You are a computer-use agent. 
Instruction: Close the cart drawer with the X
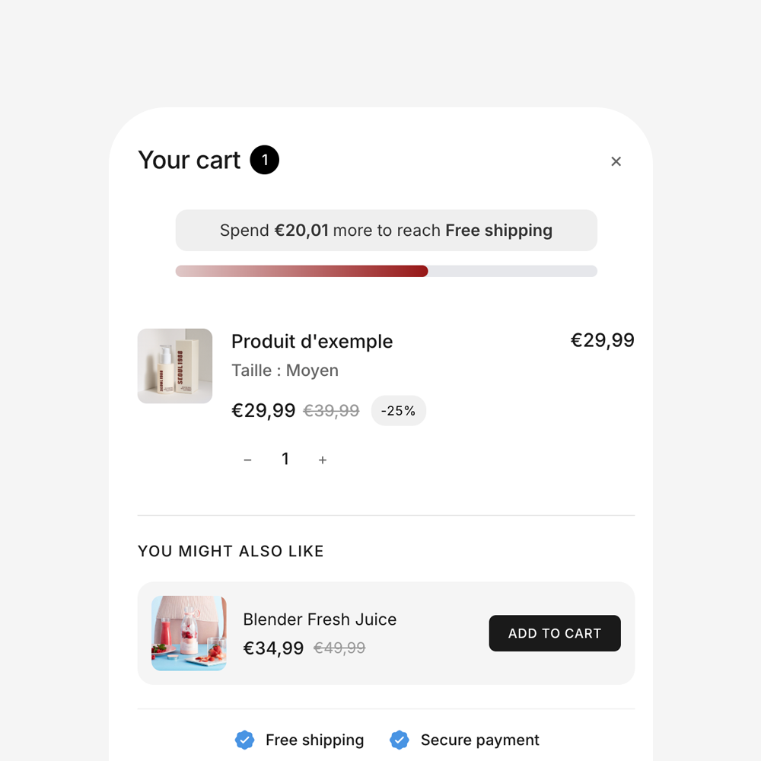click(x=616, y=161)
